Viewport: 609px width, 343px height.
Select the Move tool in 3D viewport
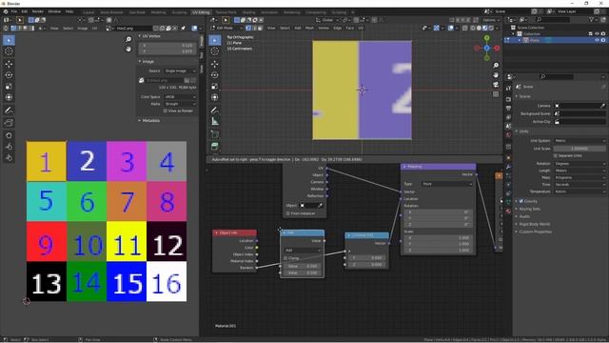(215, 64)
